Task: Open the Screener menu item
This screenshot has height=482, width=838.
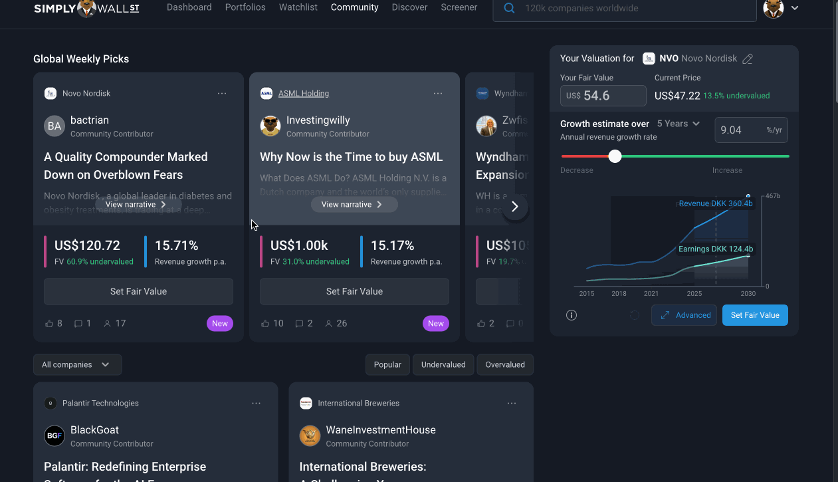Action: (x=459, y=7)
